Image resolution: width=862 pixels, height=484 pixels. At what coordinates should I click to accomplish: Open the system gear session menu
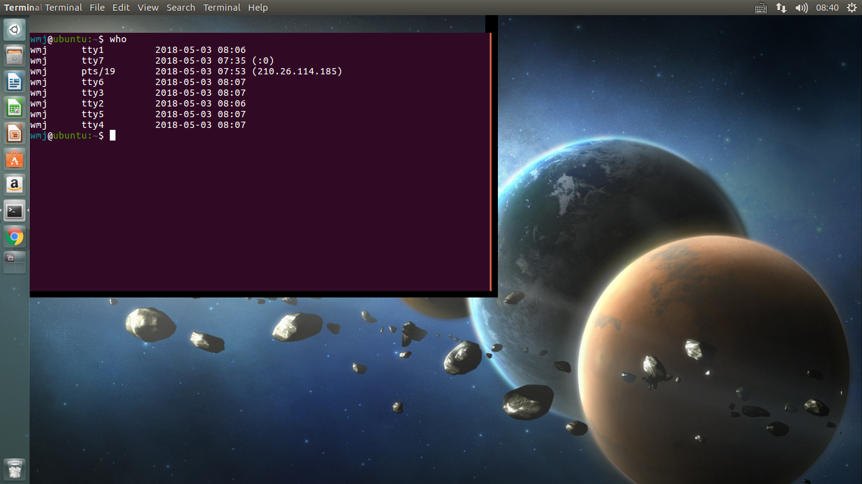coord(851,8)
